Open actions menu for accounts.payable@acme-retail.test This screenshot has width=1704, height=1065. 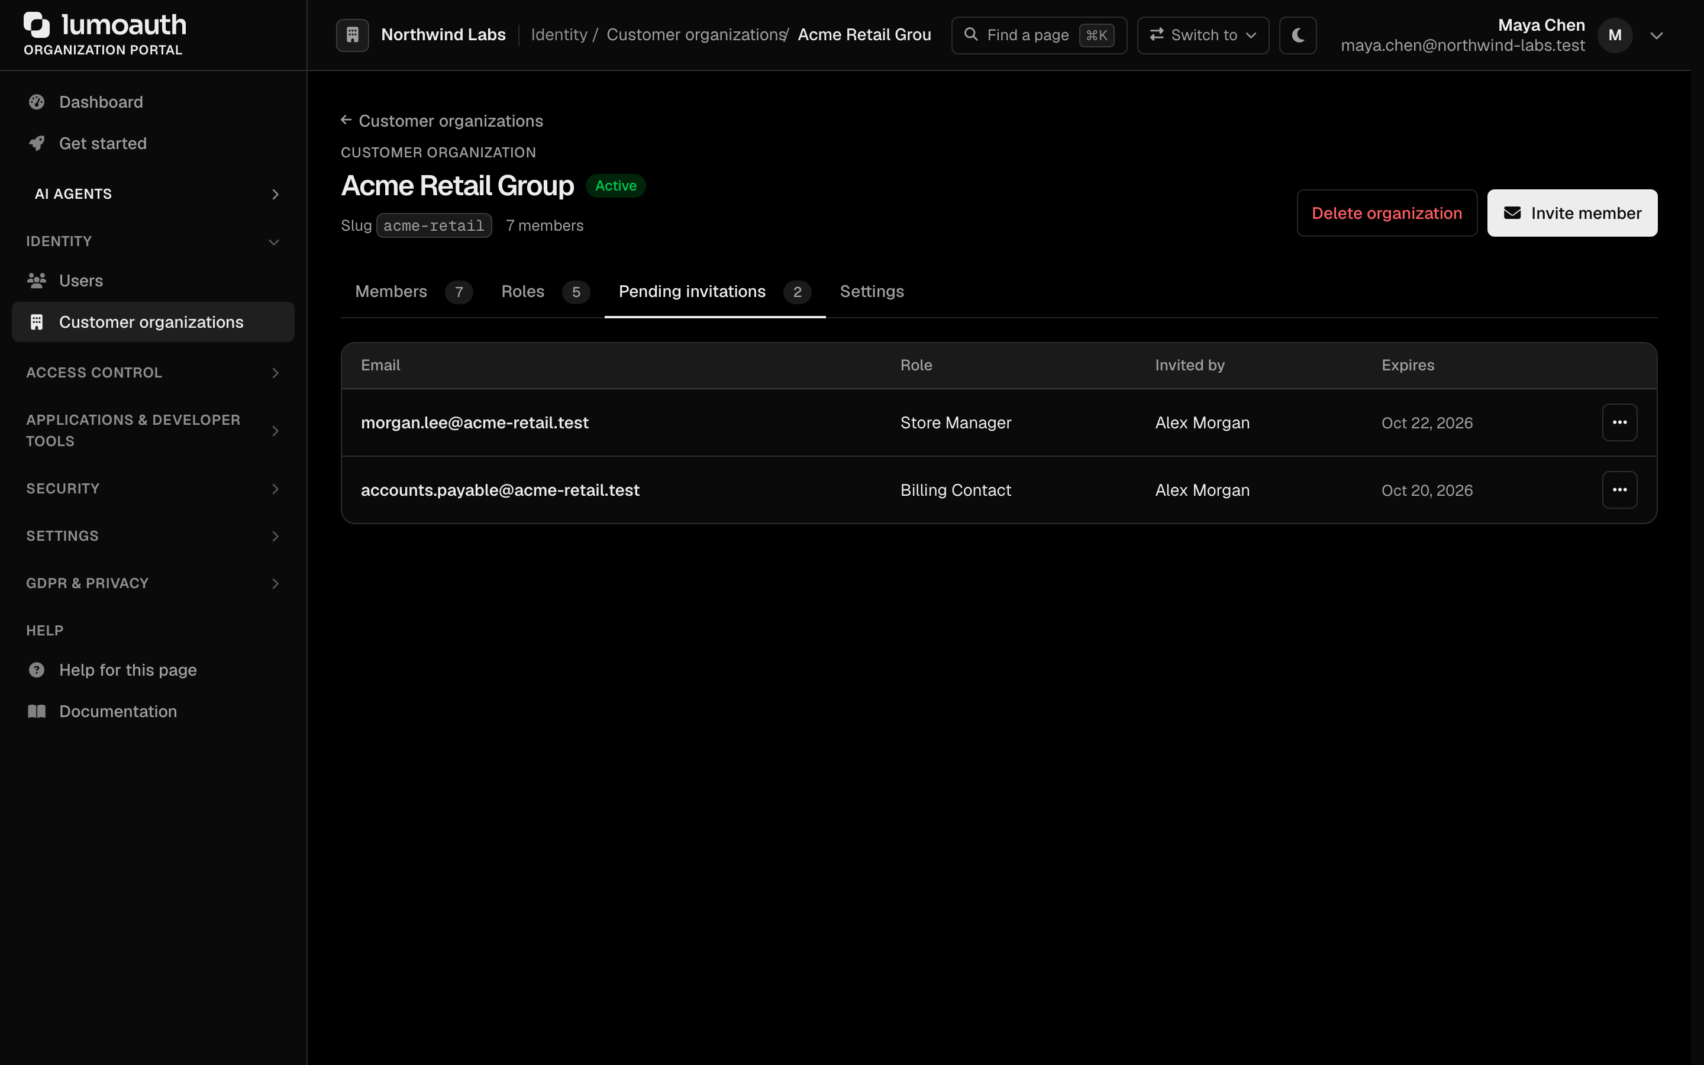(1619, 489)
